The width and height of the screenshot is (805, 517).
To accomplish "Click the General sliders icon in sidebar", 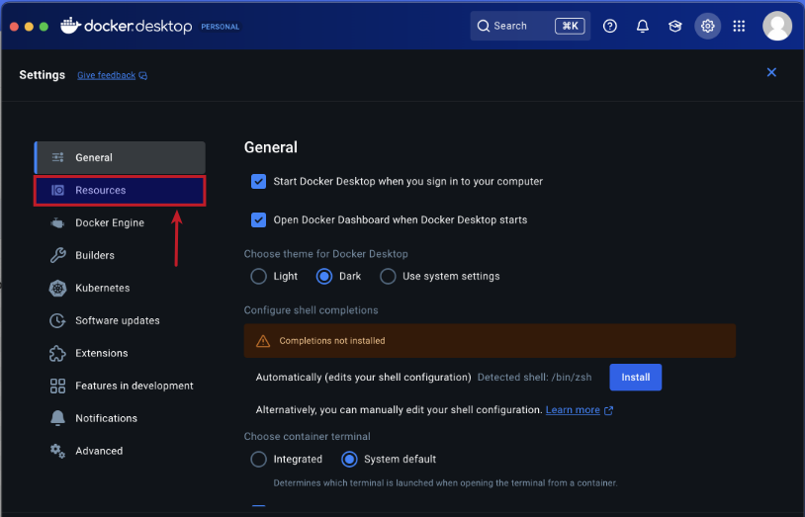I will coord(58,157).
